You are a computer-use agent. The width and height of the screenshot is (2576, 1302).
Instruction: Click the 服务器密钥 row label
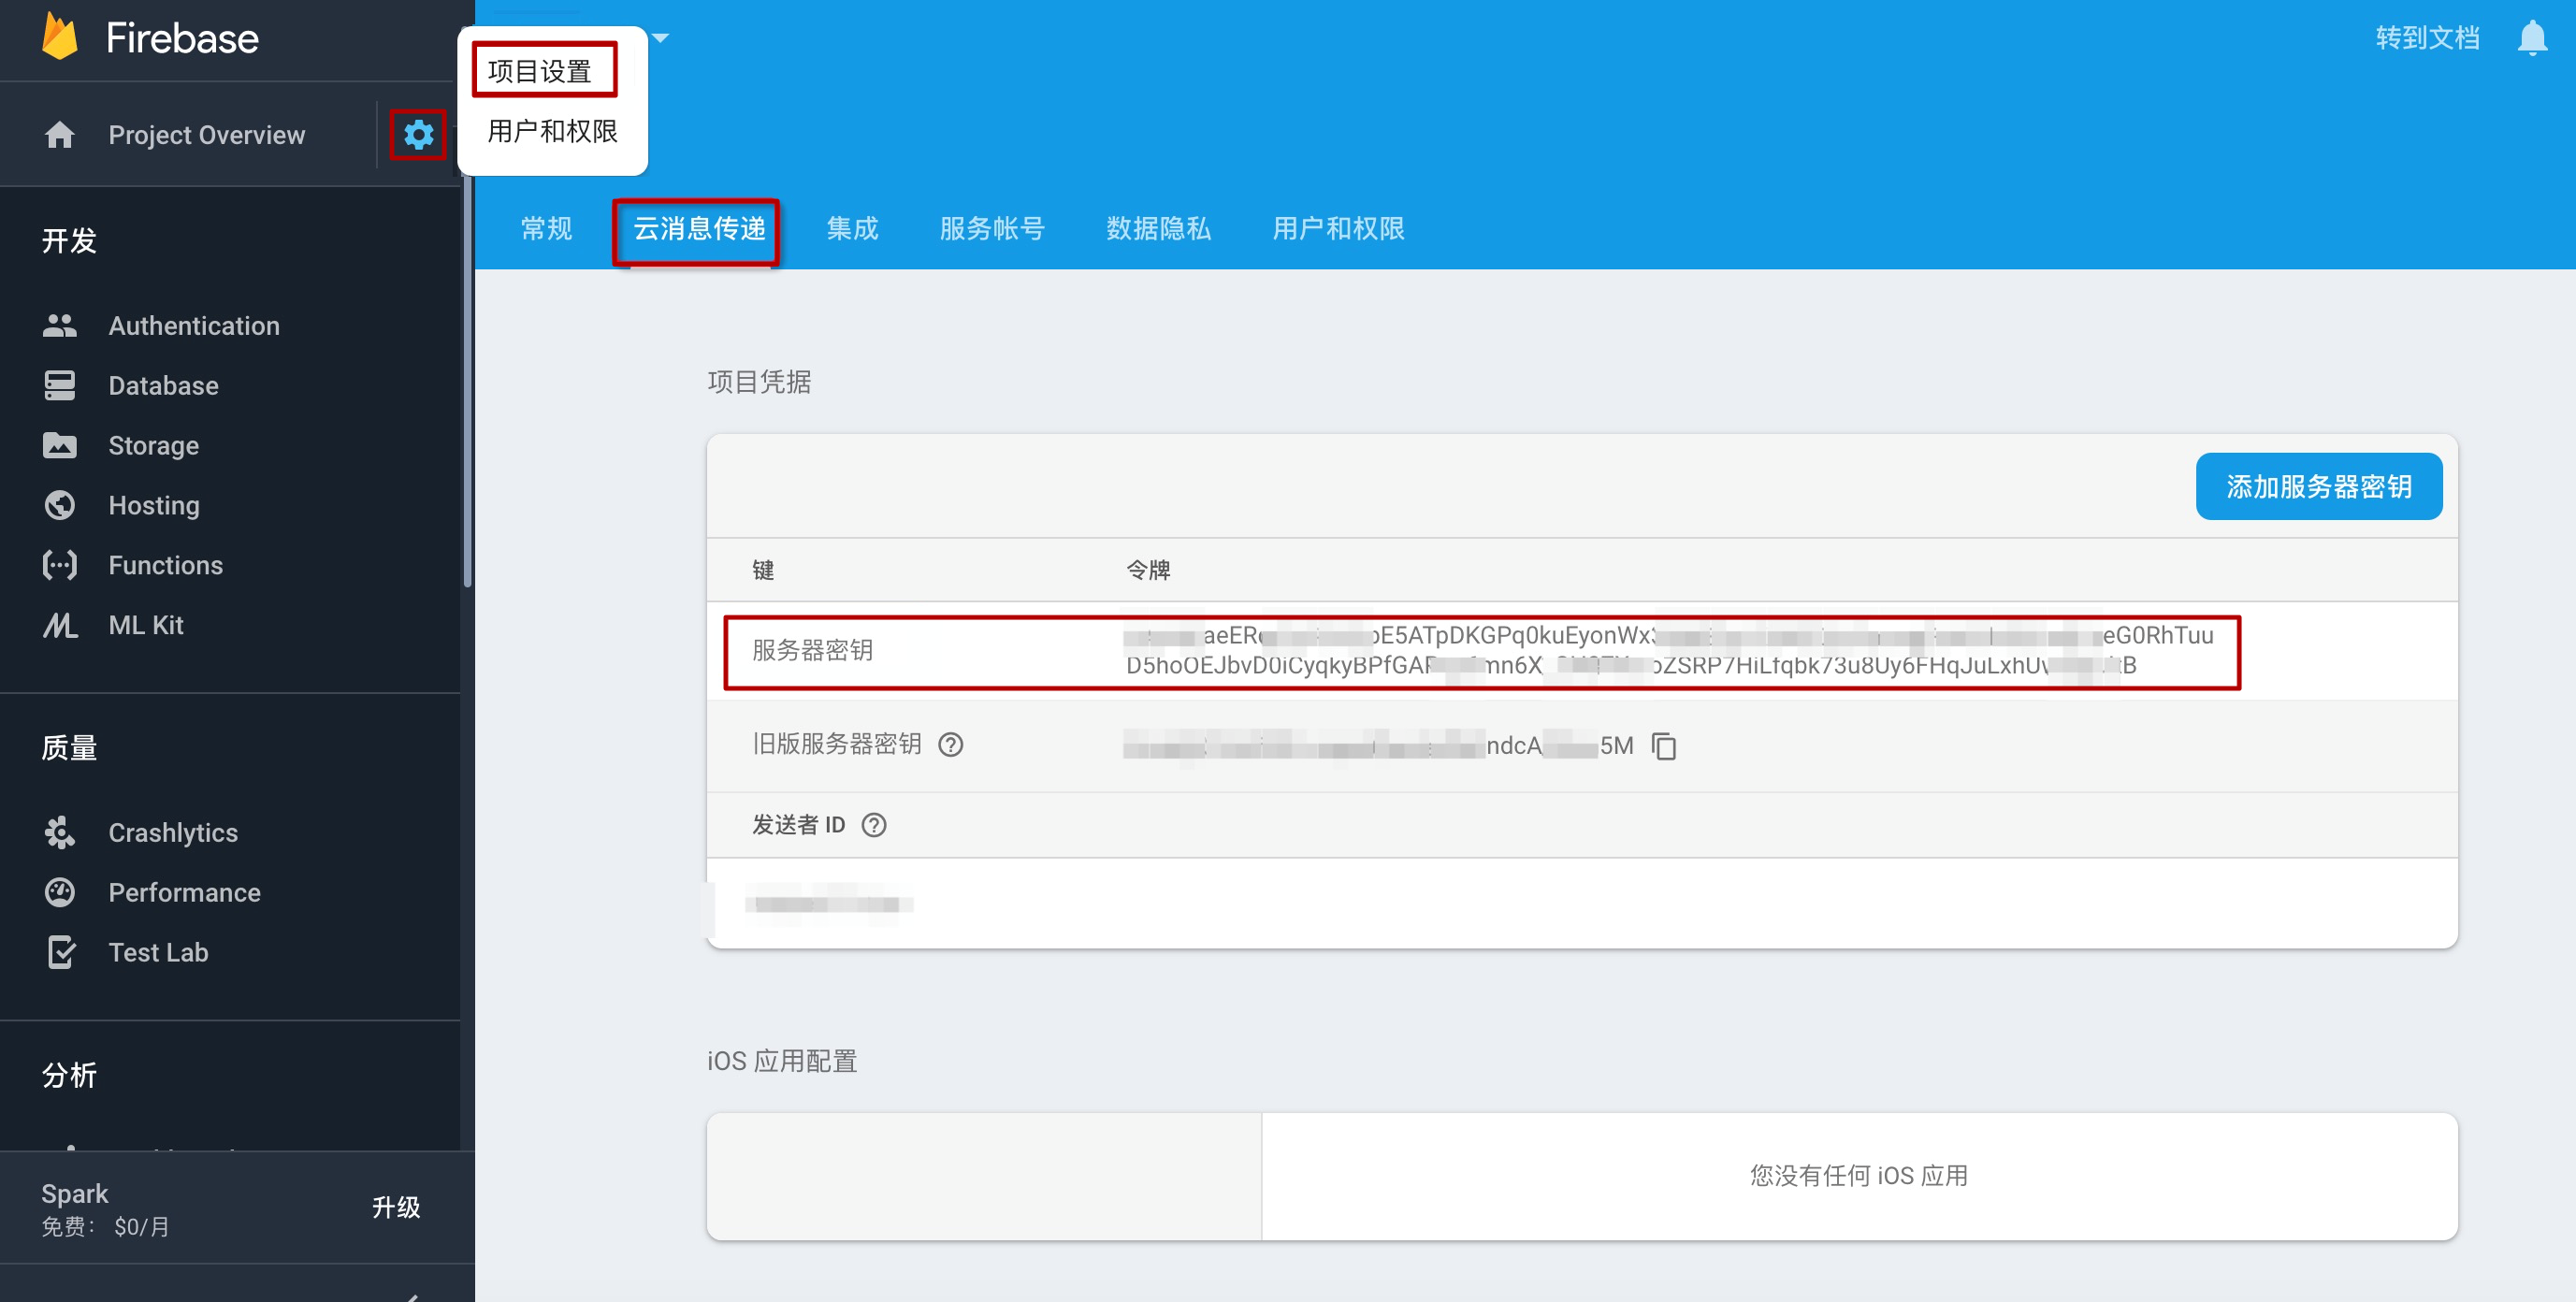812,650
